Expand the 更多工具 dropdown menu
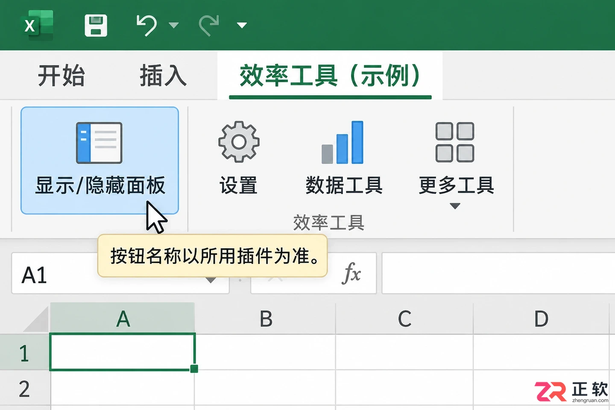This screenshot has height=410, width=615. [456, 164]
